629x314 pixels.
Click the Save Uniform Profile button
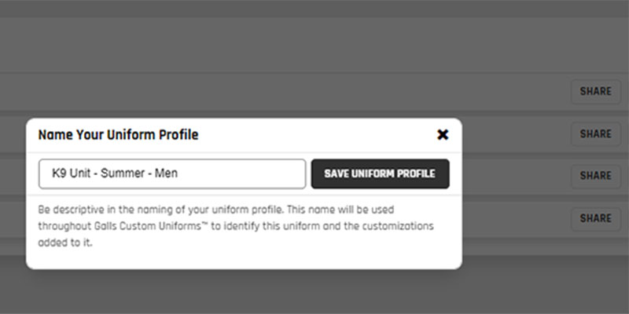[x=380, y=174]
